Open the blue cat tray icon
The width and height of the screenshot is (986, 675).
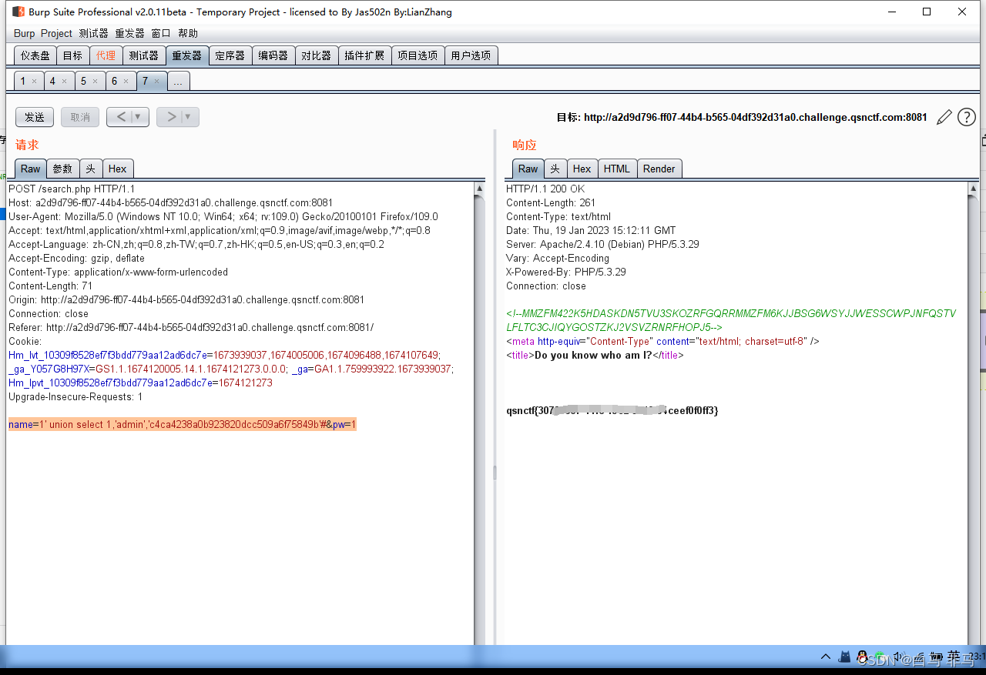click(845, 657)
